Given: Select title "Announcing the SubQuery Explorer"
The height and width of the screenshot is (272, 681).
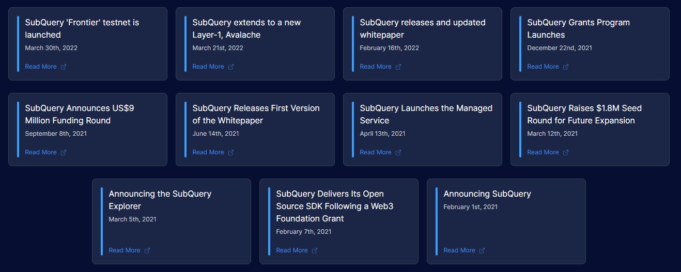Looking at the screenshot, I should (x=160, y=200).
